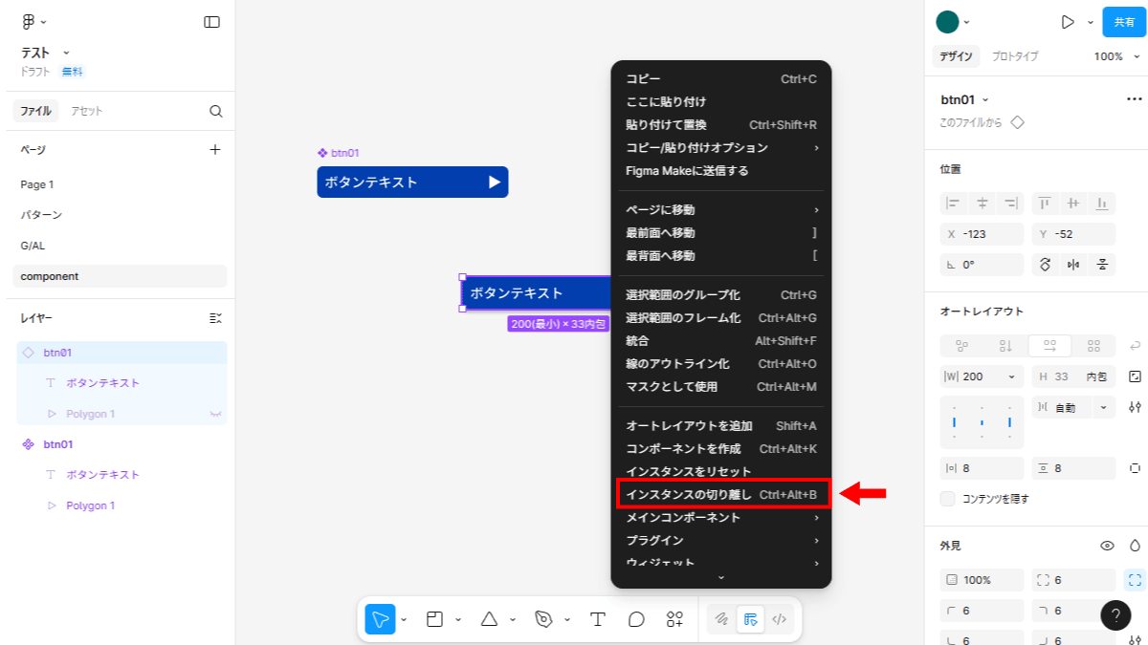This screenshot has height=645, width=1148.
Task: Click the Comment tool icon
Action: tap(636, 619)
